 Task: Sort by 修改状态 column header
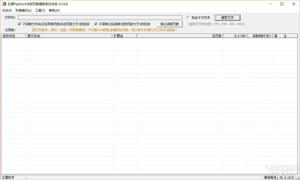(x=13, y=36)
